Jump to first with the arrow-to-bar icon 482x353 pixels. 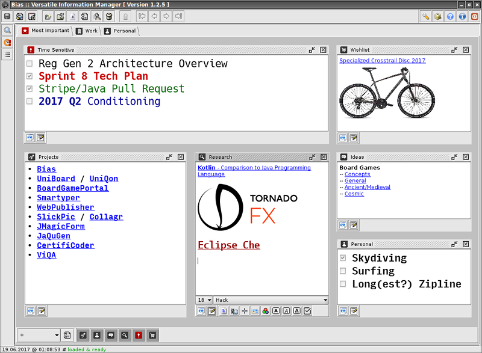point(142,16)
